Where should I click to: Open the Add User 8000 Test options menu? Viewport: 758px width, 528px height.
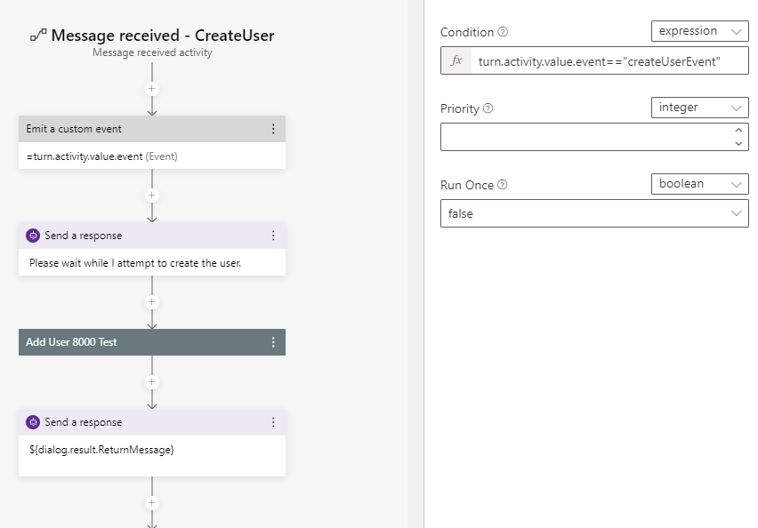click(x=273, y=342)
